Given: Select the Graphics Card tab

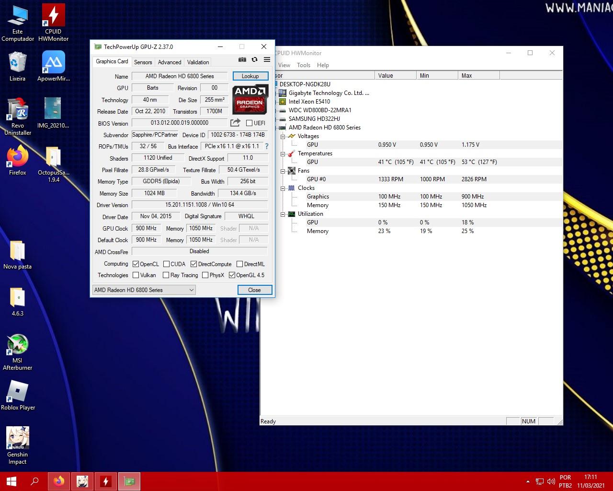Looking at the screenshot, I should click(x=112, y=61).
